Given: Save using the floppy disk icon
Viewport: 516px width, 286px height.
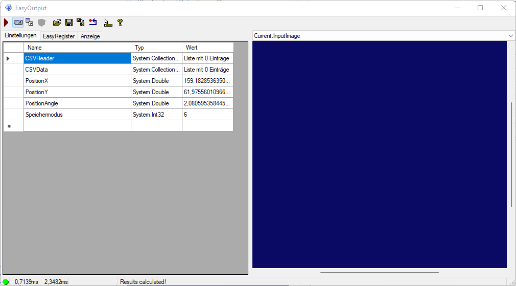Looking at the screenshot, I should click(x=69, y=23).
